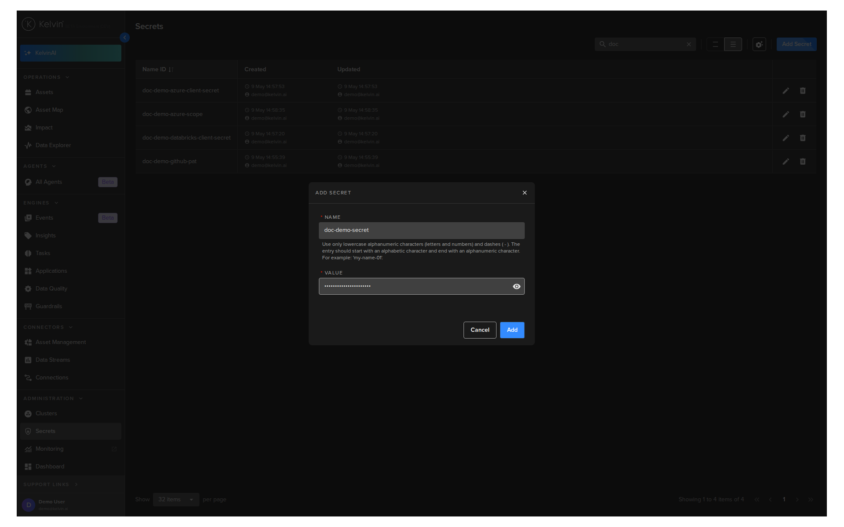Edit doc-demo-databricks-client-secret
This screenshot has width=844, height=527.
point(786,138)
